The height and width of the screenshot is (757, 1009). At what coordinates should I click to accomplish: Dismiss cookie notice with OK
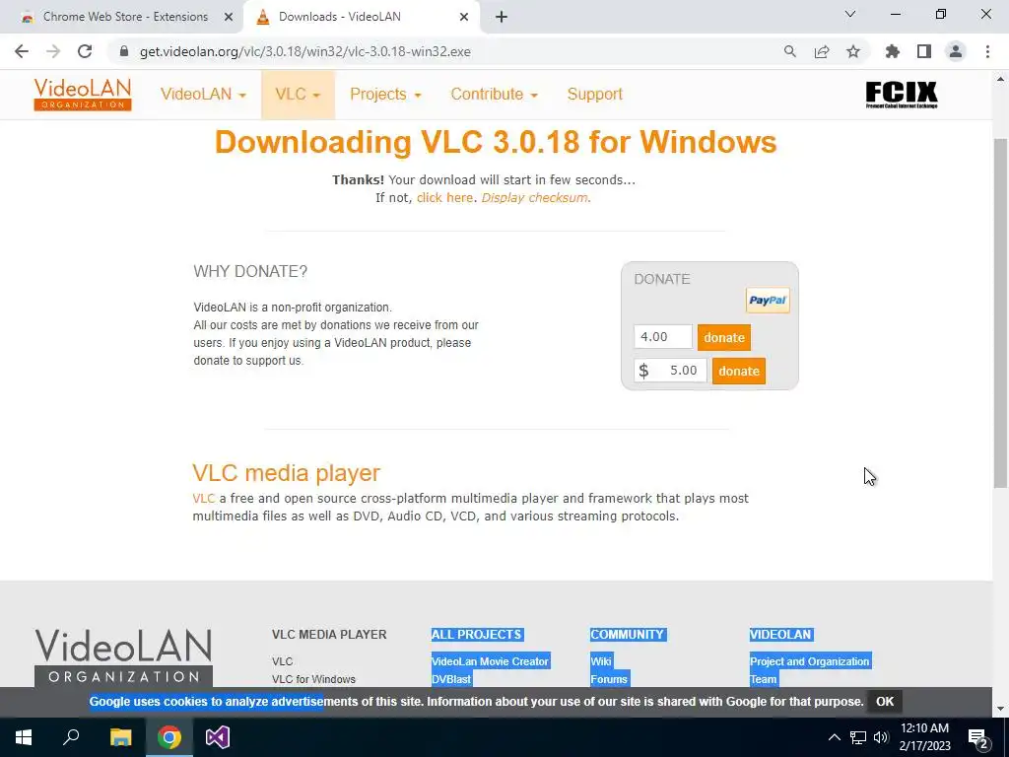885,702
